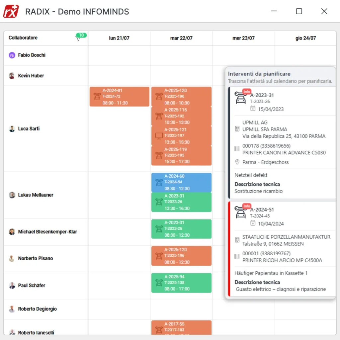Select the gio 24/07 column header

tap(305, 38)
